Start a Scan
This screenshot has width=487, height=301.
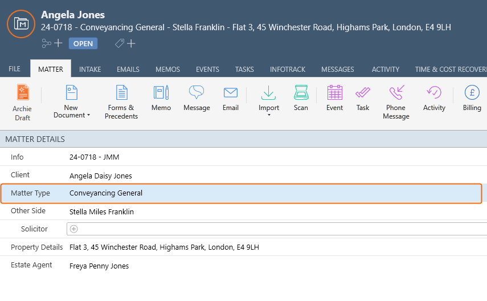pos(301,98)
